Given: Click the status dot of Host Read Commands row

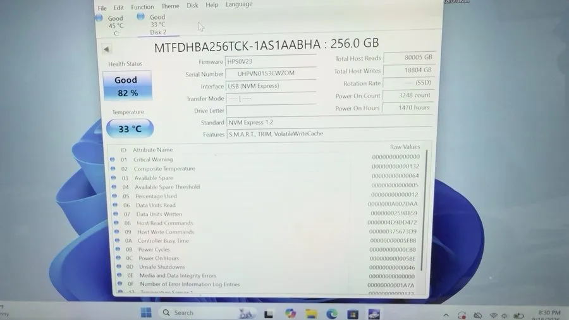Looking at the screenshot, I should pos(116,223).
